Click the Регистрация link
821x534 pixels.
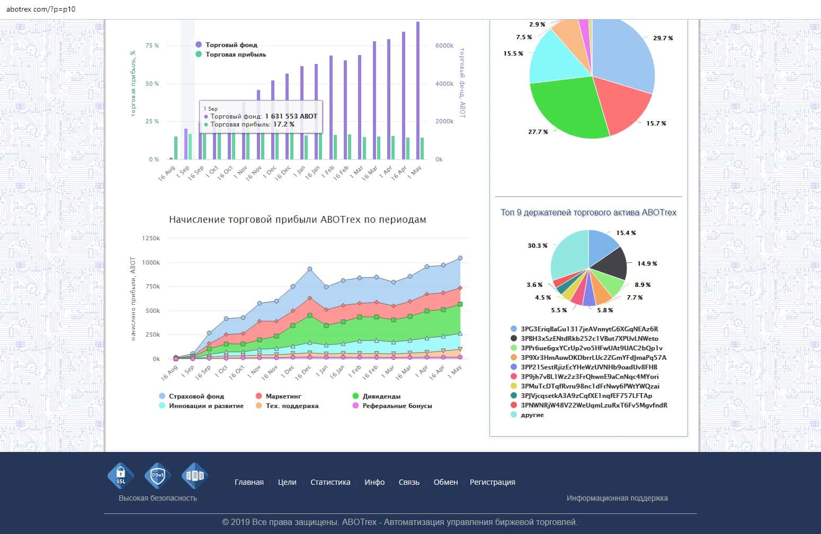pos(493,482)
